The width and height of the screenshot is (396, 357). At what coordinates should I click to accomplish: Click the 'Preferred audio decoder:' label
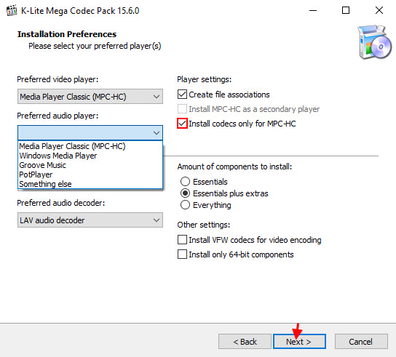[x=61, y=203]
